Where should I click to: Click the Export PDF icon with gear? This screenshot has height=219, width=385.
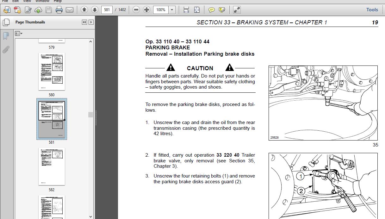point(17,10)
